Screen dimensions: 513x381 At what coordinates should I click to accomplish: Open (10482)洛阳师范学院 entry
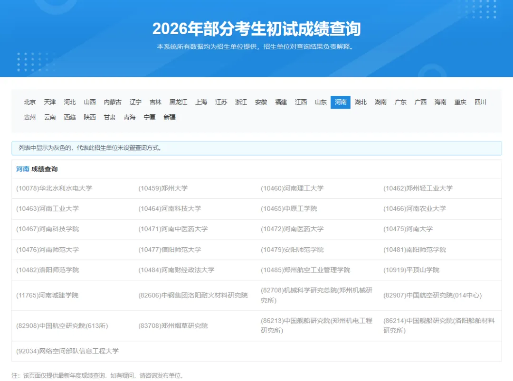(47, 270)
